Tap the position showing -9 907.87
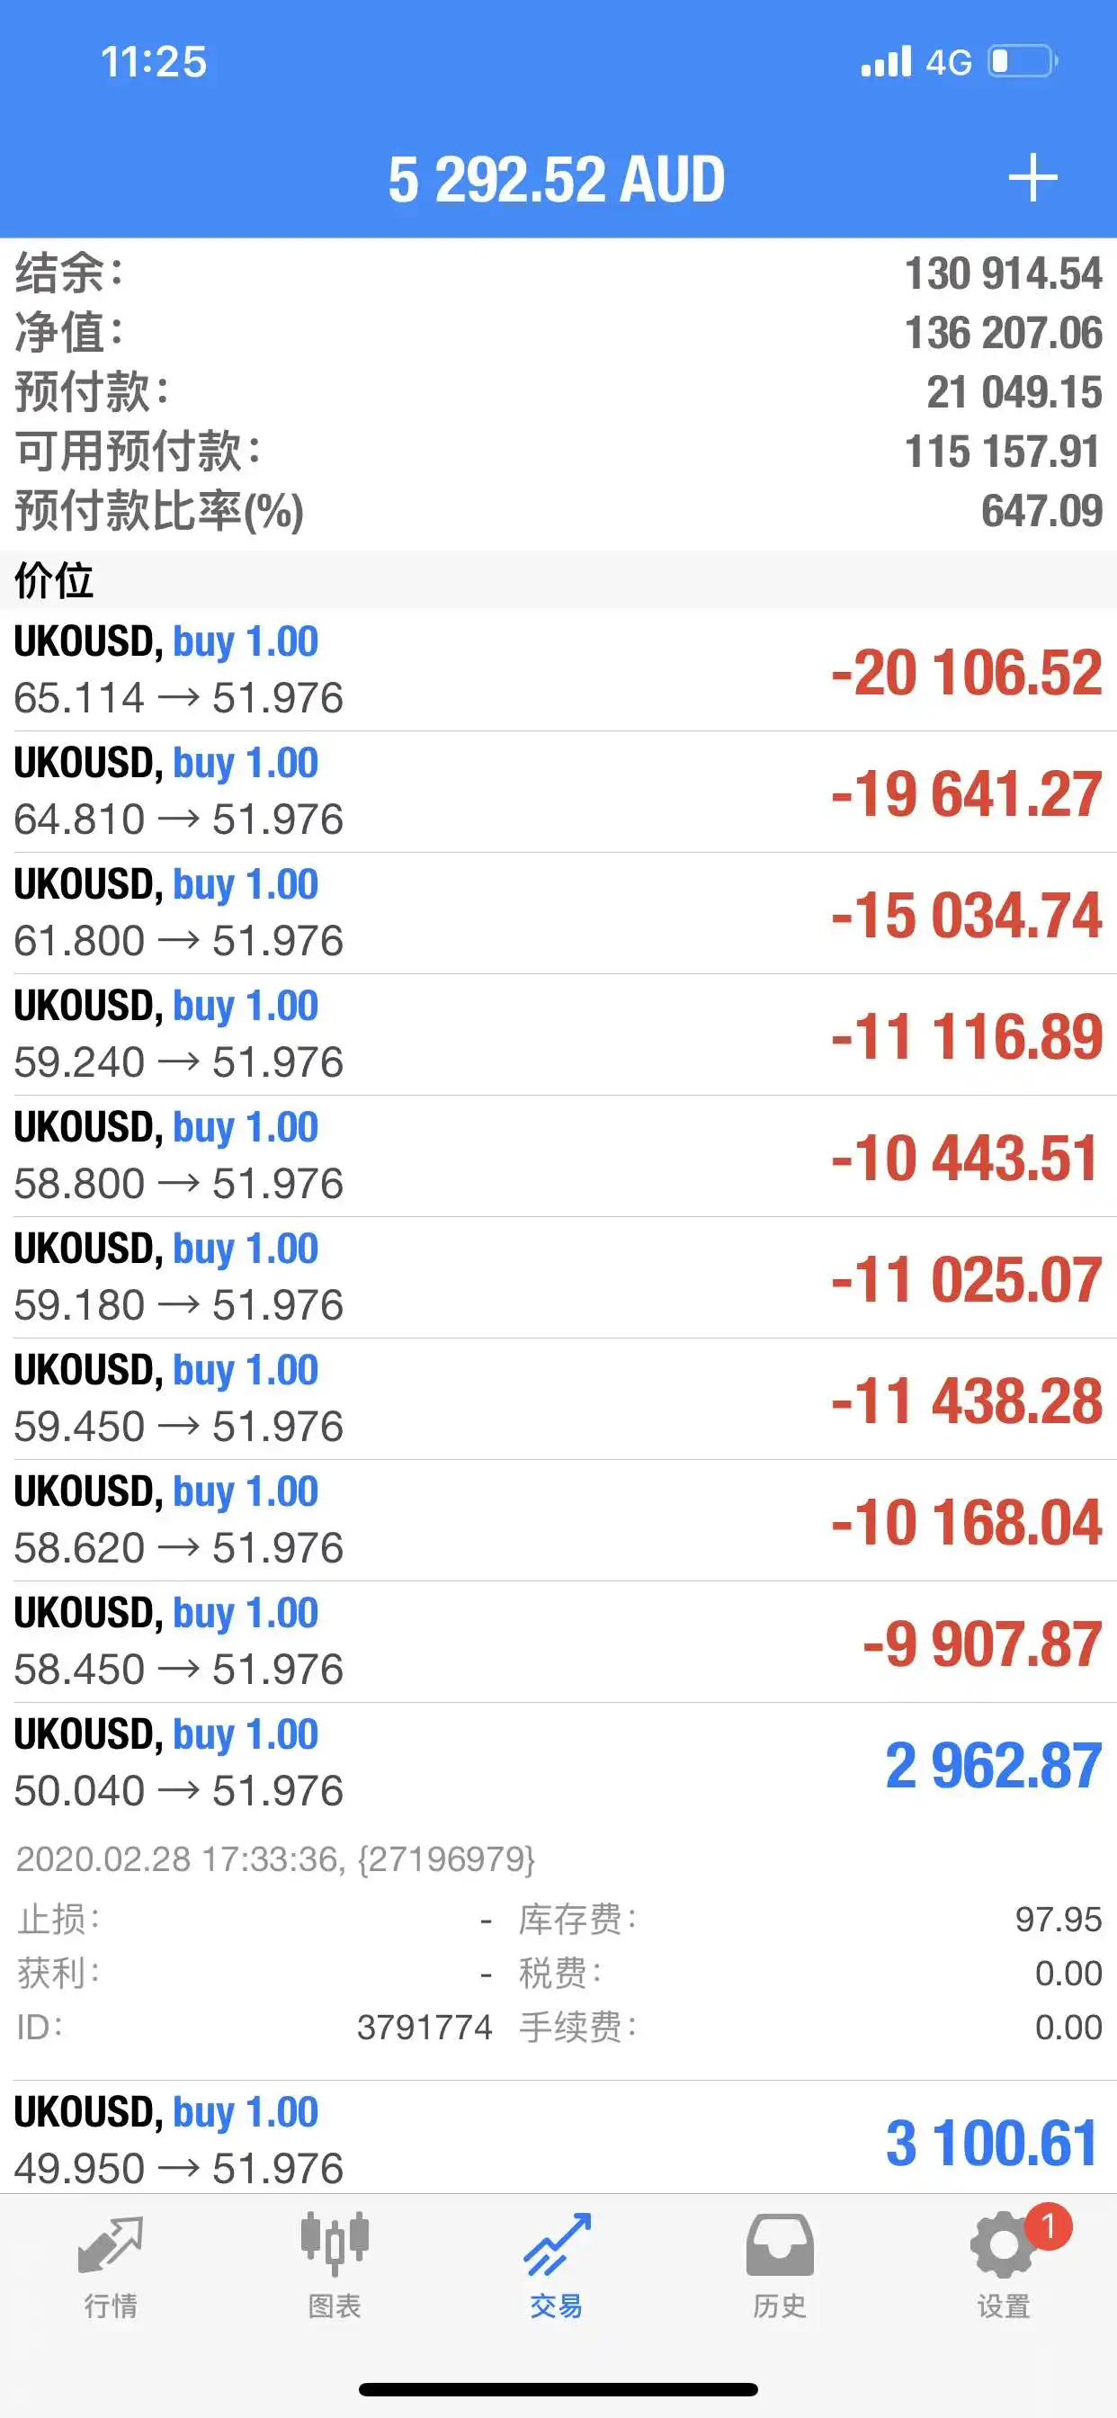The image size is (1117, 2418). pyautogui.click(x=558, y=1643)
